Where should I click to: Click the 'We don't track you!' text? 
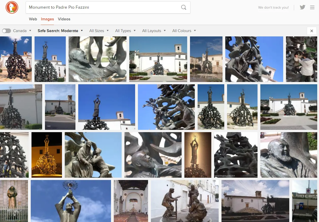(273, 7)
